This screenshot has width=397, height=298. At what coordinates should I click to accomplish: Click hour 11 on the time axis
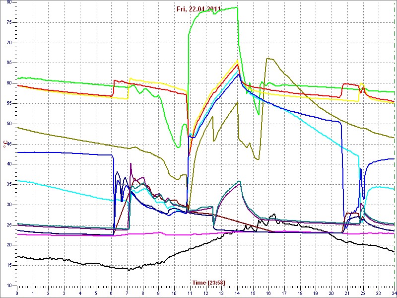tap(190, 293)
